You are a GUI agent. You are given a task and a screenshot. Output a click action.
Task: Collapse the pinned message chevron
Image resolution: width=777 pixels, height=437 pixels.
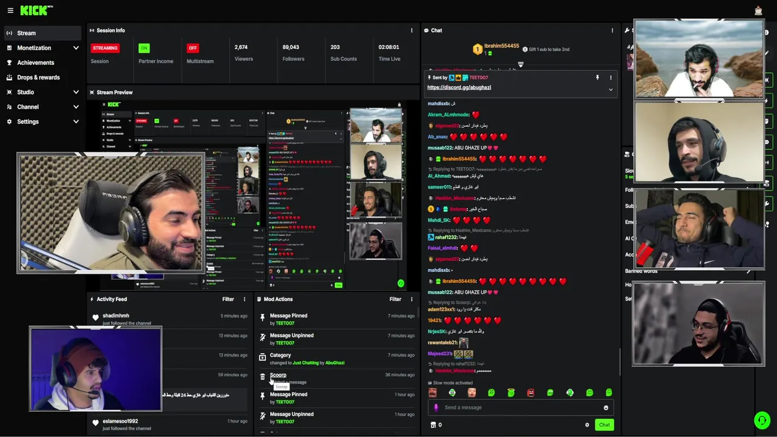pyautogui.click(x=611, y=90)
